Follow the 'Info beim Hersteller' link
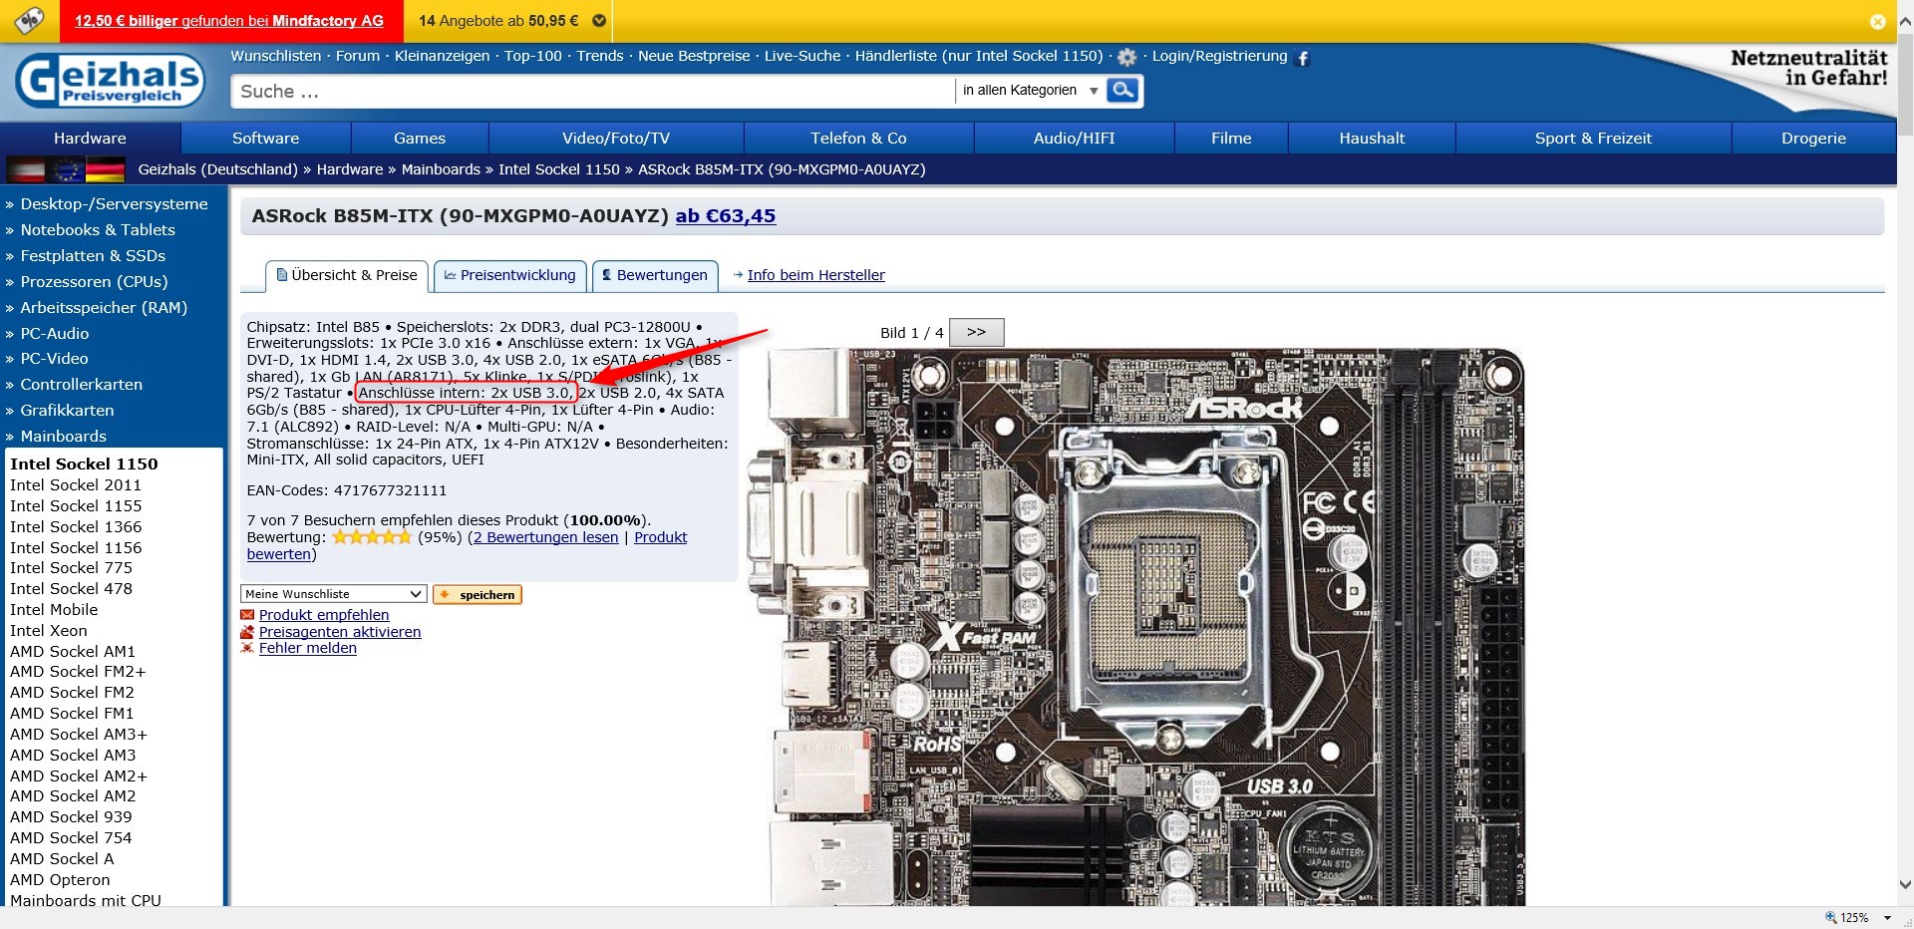 pos(815,276)
